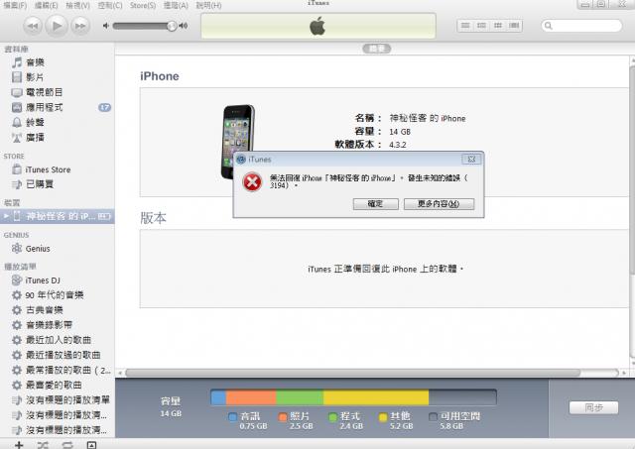Click the high volume speaker icon
The width and height of the screenshot is (635, 449).
(184, 26)
